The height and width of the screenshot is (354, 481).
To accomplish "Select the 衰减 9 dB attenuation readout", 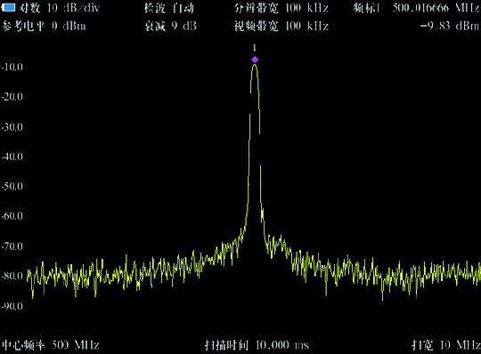I will (170, 26).
